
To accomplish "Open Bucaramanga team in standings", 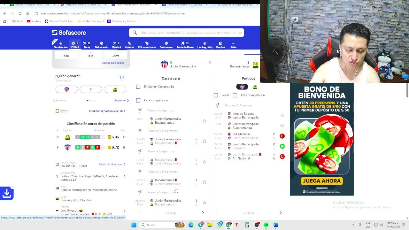I will coord(67,137).
